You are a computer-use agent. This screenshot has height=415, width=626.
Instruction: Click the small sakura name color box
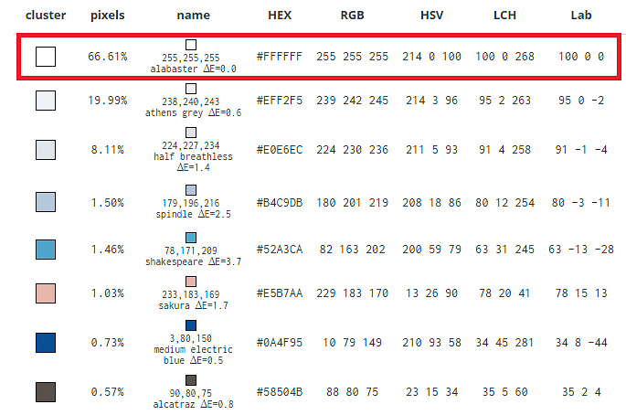[191, 281]
